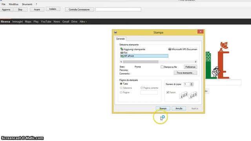This screenshot has width=251, height=141.
Task: Click the Pagine range text field
Action: (149, 92)
